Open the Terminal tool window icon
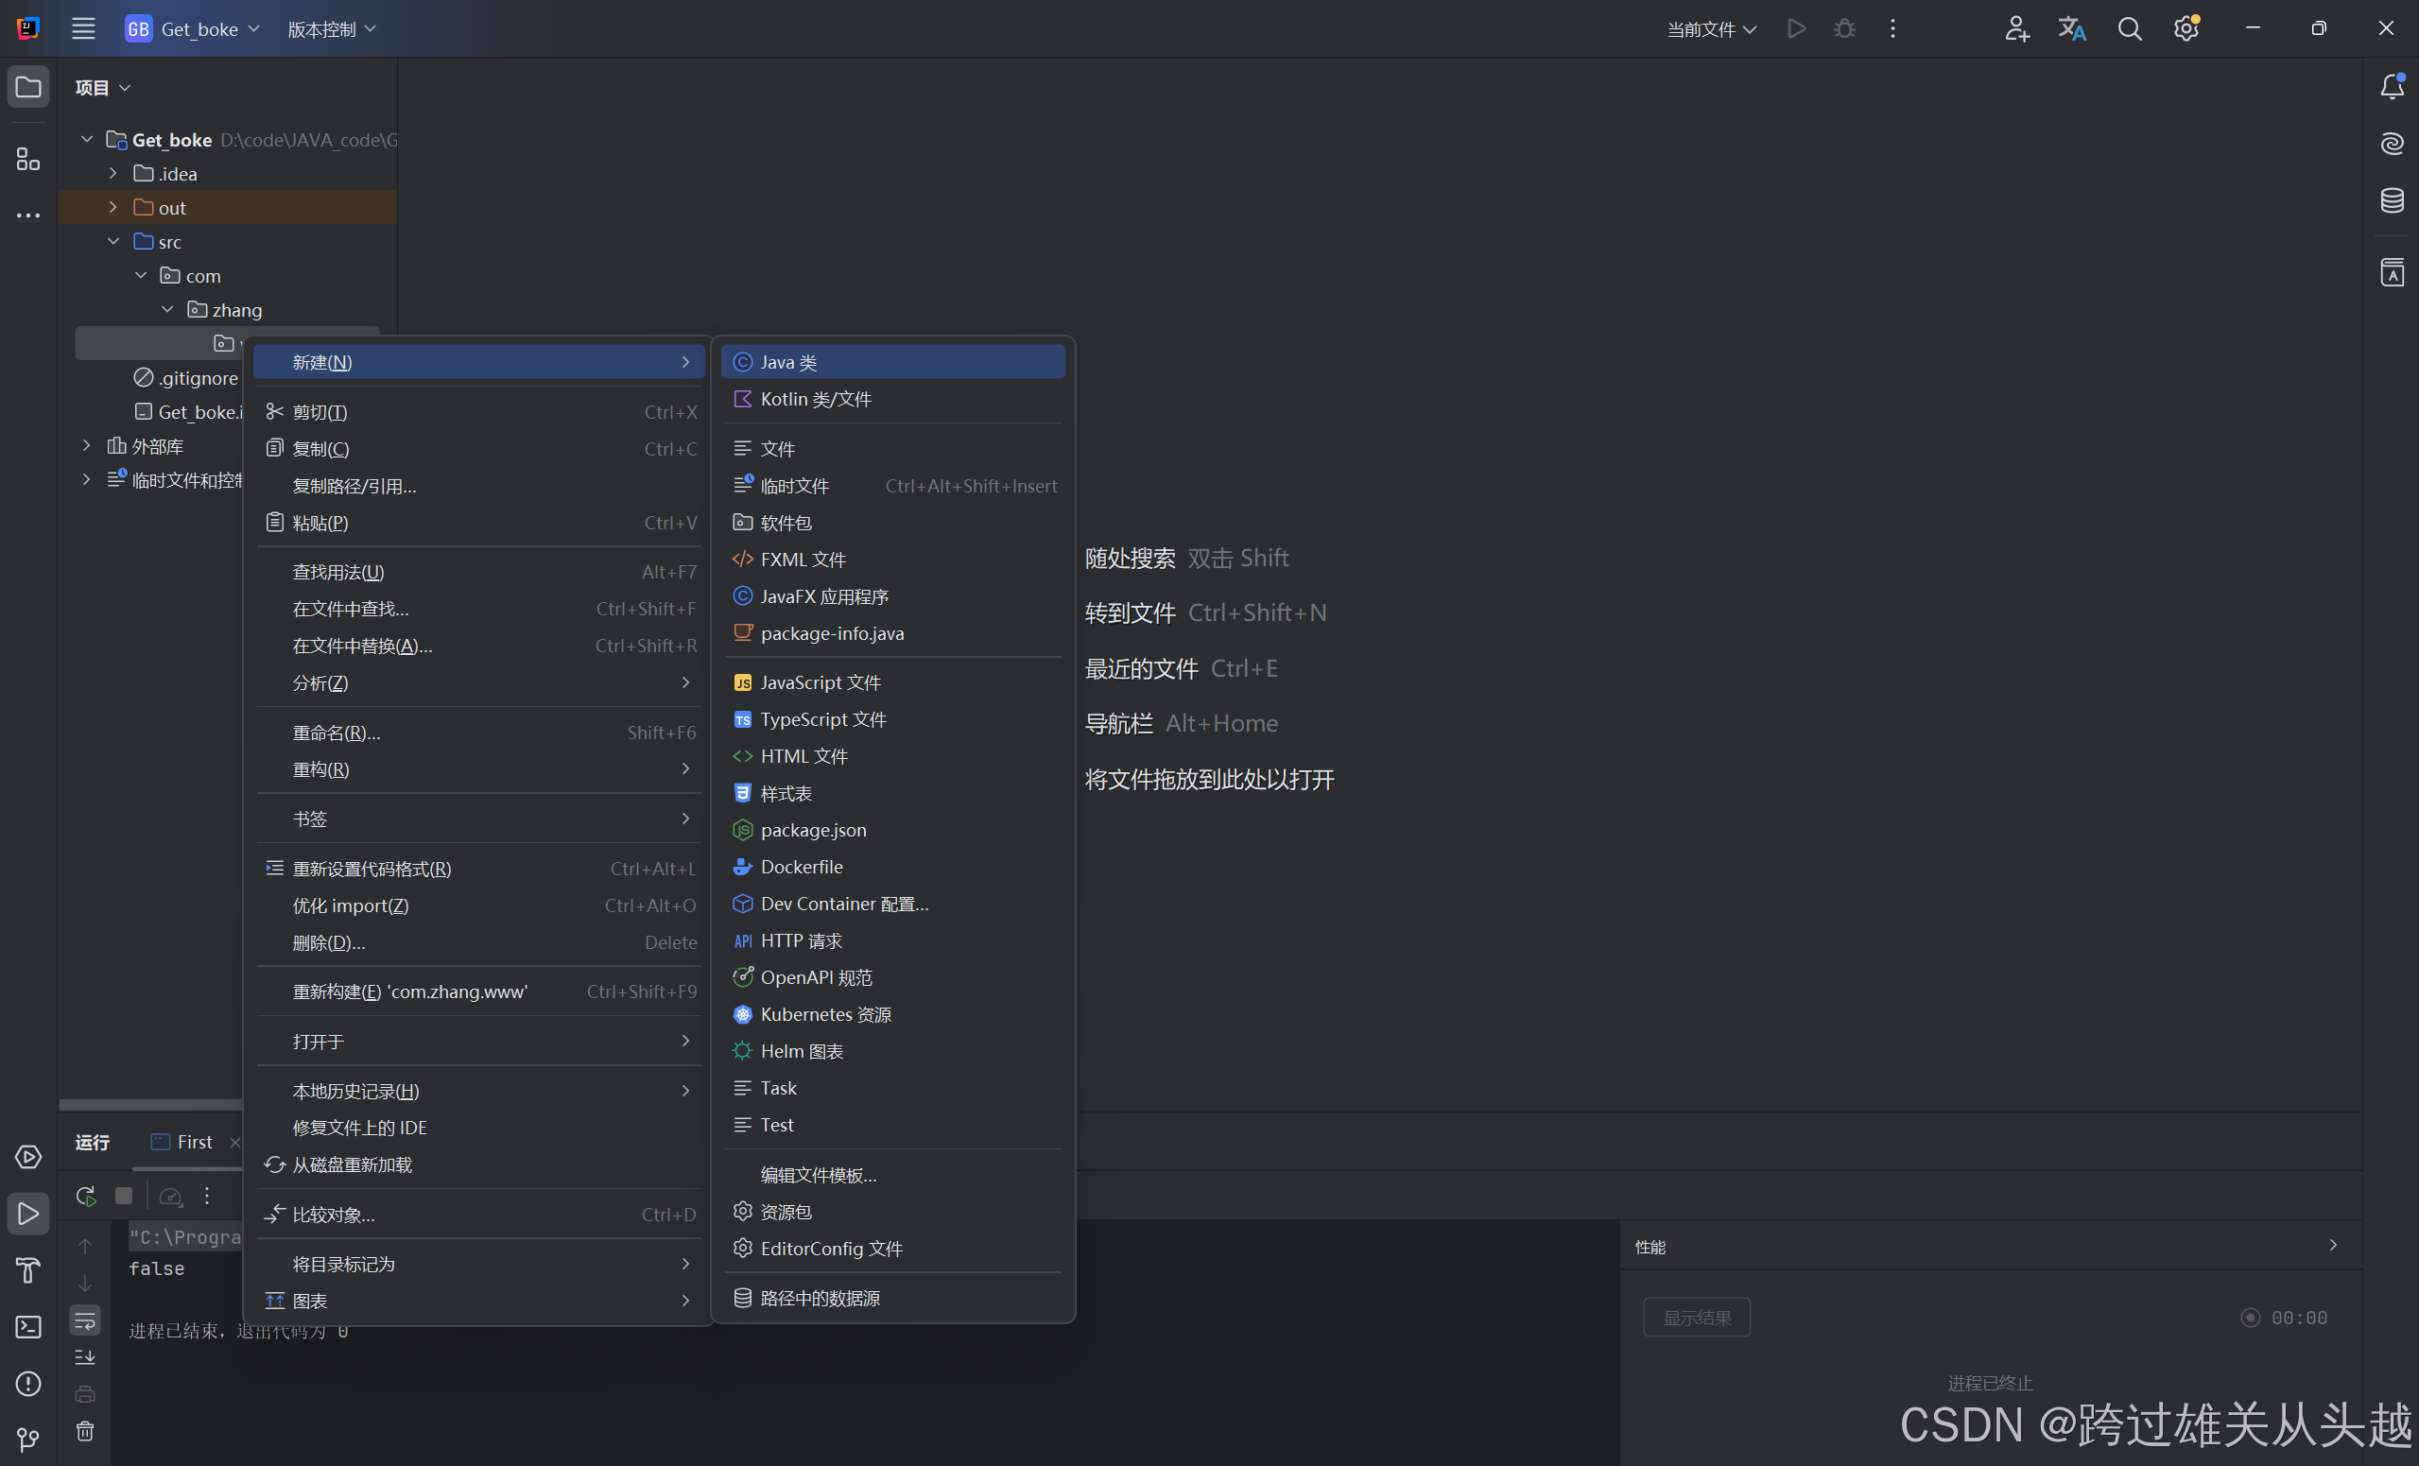Screen dimensions: 2419x1466 coord(27,1326)
